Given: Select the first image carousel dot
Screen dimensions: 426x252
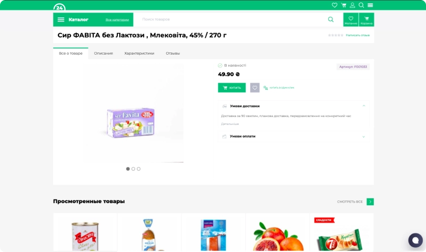Looking at the screenshot, I should point(128,169).
